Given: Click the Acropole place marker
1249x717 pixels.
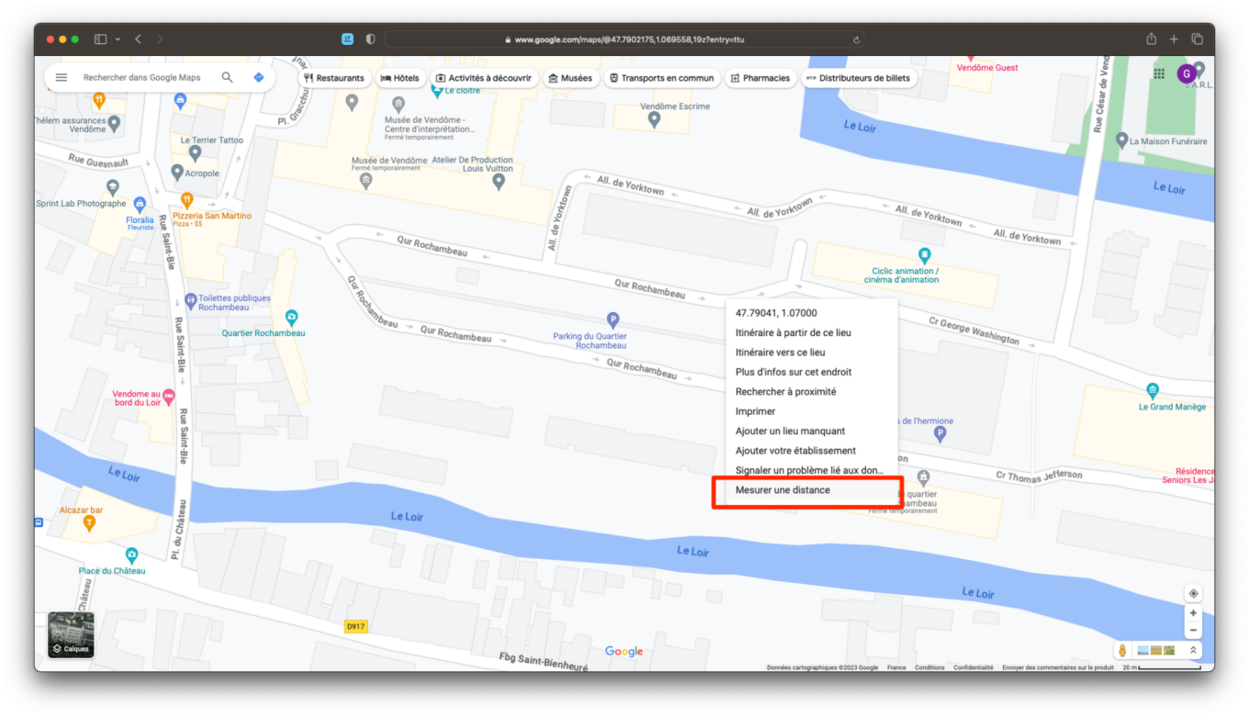Looking at the screenshot, I should coord(177,172).
